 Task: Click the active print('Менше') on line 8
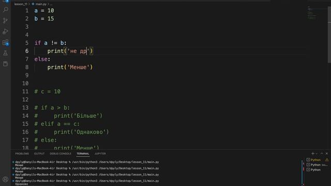(x=70, y=67)
